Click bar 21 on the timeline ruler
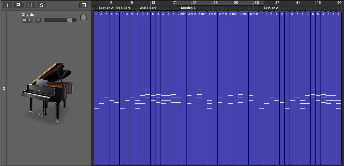The image size is (344, 166). pos(195,2)
